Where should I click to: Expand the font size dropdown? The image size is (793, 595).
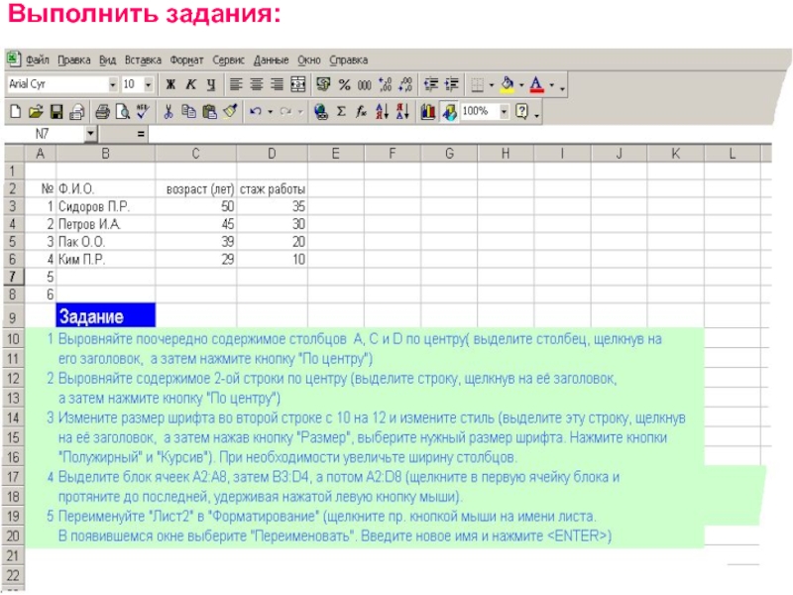(x=148, y=85)
